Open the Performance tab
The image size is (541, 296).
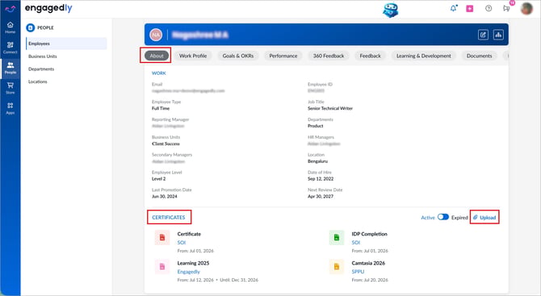(x=283, y=56)
